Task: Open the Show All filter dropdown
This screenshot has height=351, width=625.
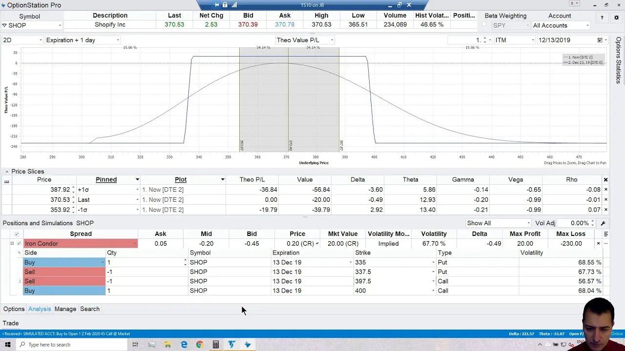Action: 528,223
